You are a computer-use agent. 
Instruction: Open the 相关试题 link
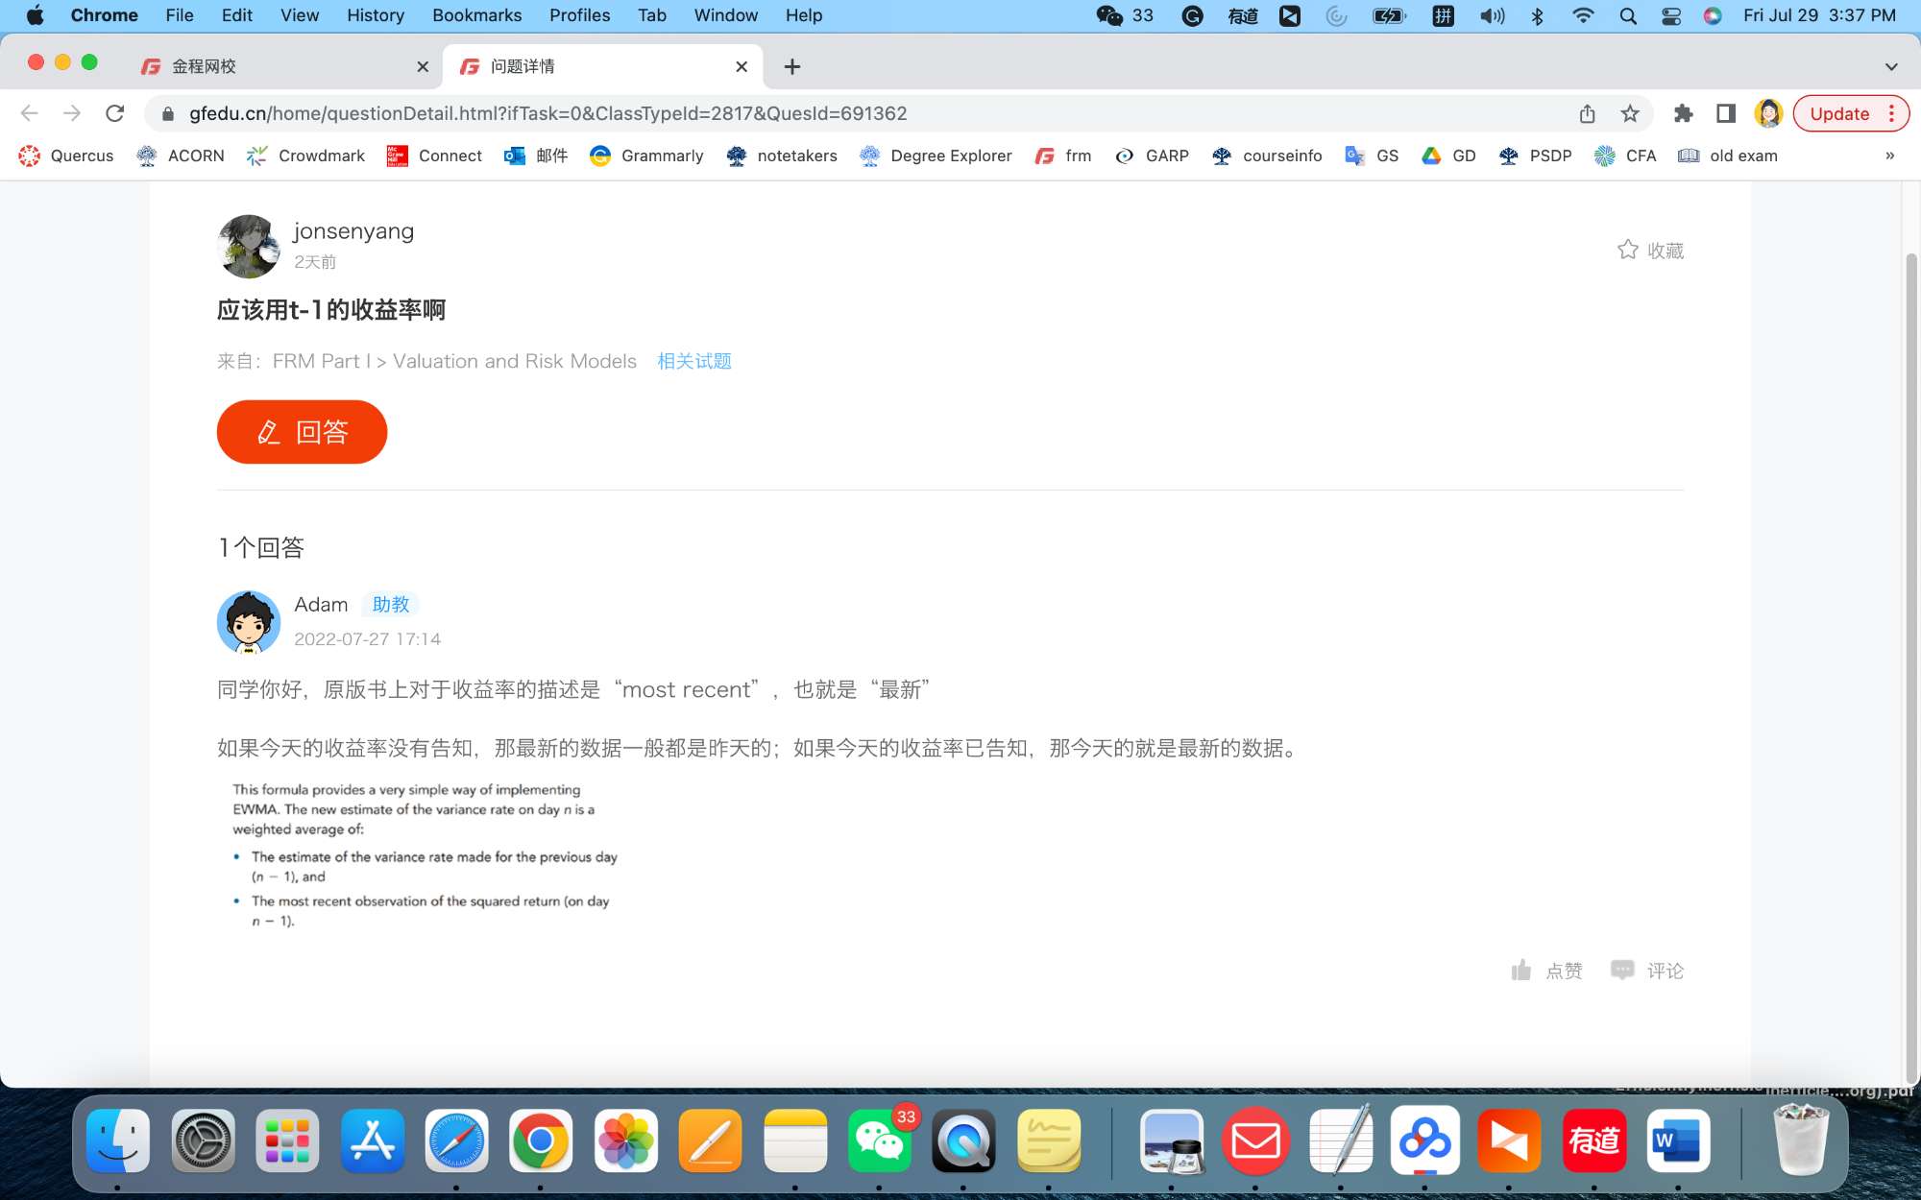(x=693, y=361)
